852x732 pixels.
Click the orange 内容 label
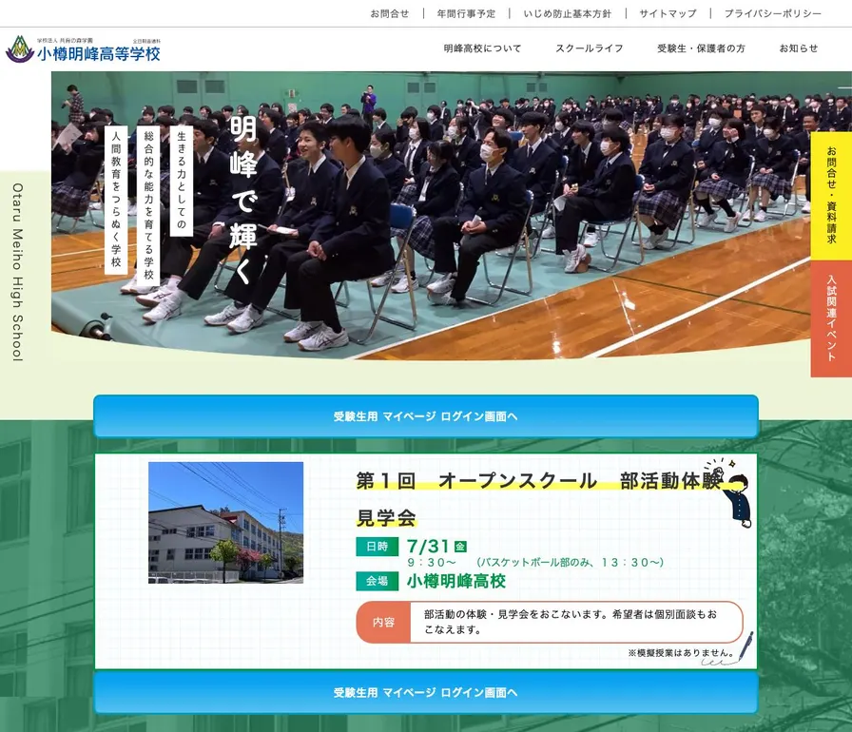pos(383,623)
